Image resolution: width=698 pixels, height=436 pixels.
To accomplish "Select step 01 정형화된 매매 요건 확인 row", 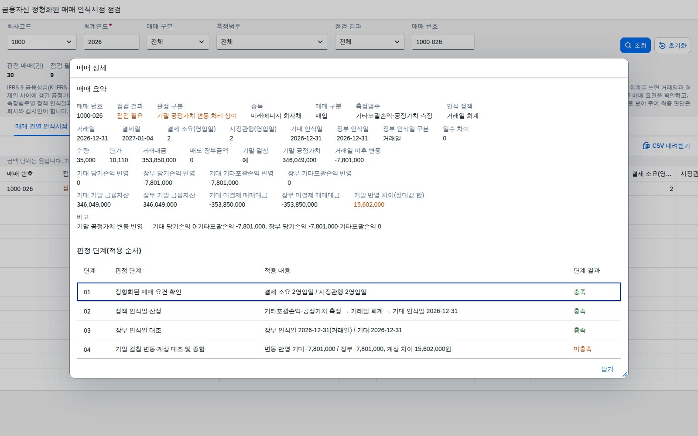I will pos(349,292).
